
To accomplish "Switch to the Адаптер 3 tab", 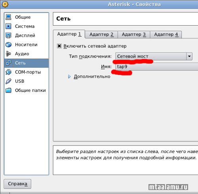I will pos(134,35).
